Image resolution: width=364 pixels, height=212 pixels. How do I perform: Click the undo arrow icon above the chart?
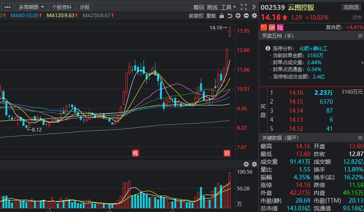tap(230, 16)
